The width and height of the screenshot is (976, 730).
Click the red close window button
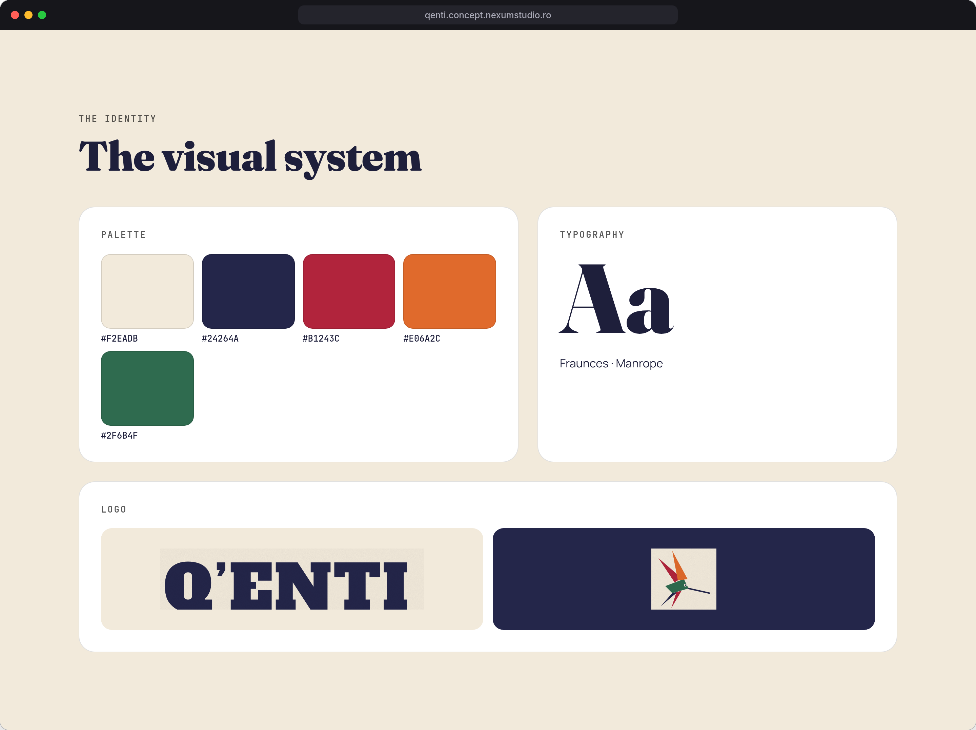click(x=15, y=15)
